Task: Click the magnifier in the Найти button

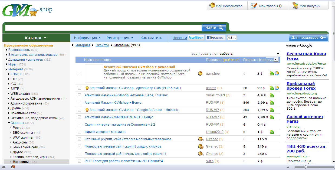Action: click(x=221, y=28)
